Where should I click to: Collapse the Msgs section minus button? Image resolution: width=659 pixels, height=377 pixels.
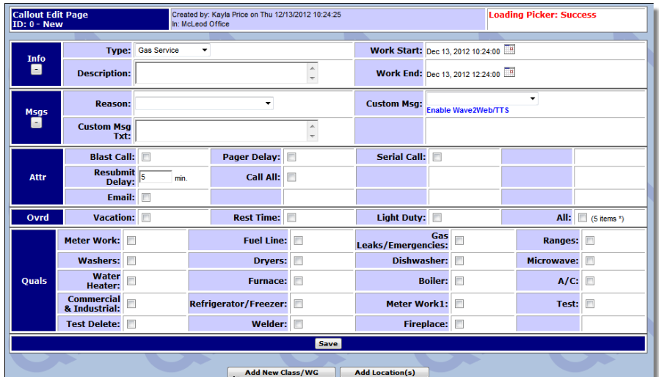point(36,123)
